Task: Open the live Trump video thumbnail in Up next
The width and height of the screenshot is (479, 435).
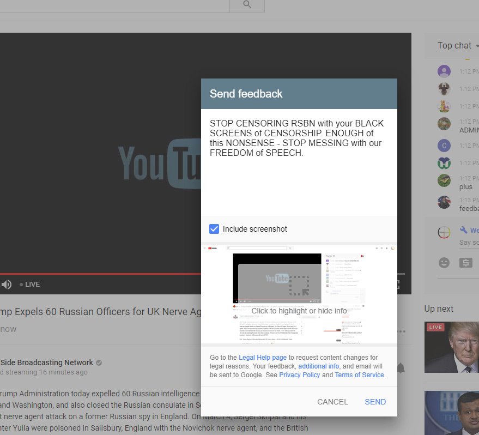Action: coord(452,347)
